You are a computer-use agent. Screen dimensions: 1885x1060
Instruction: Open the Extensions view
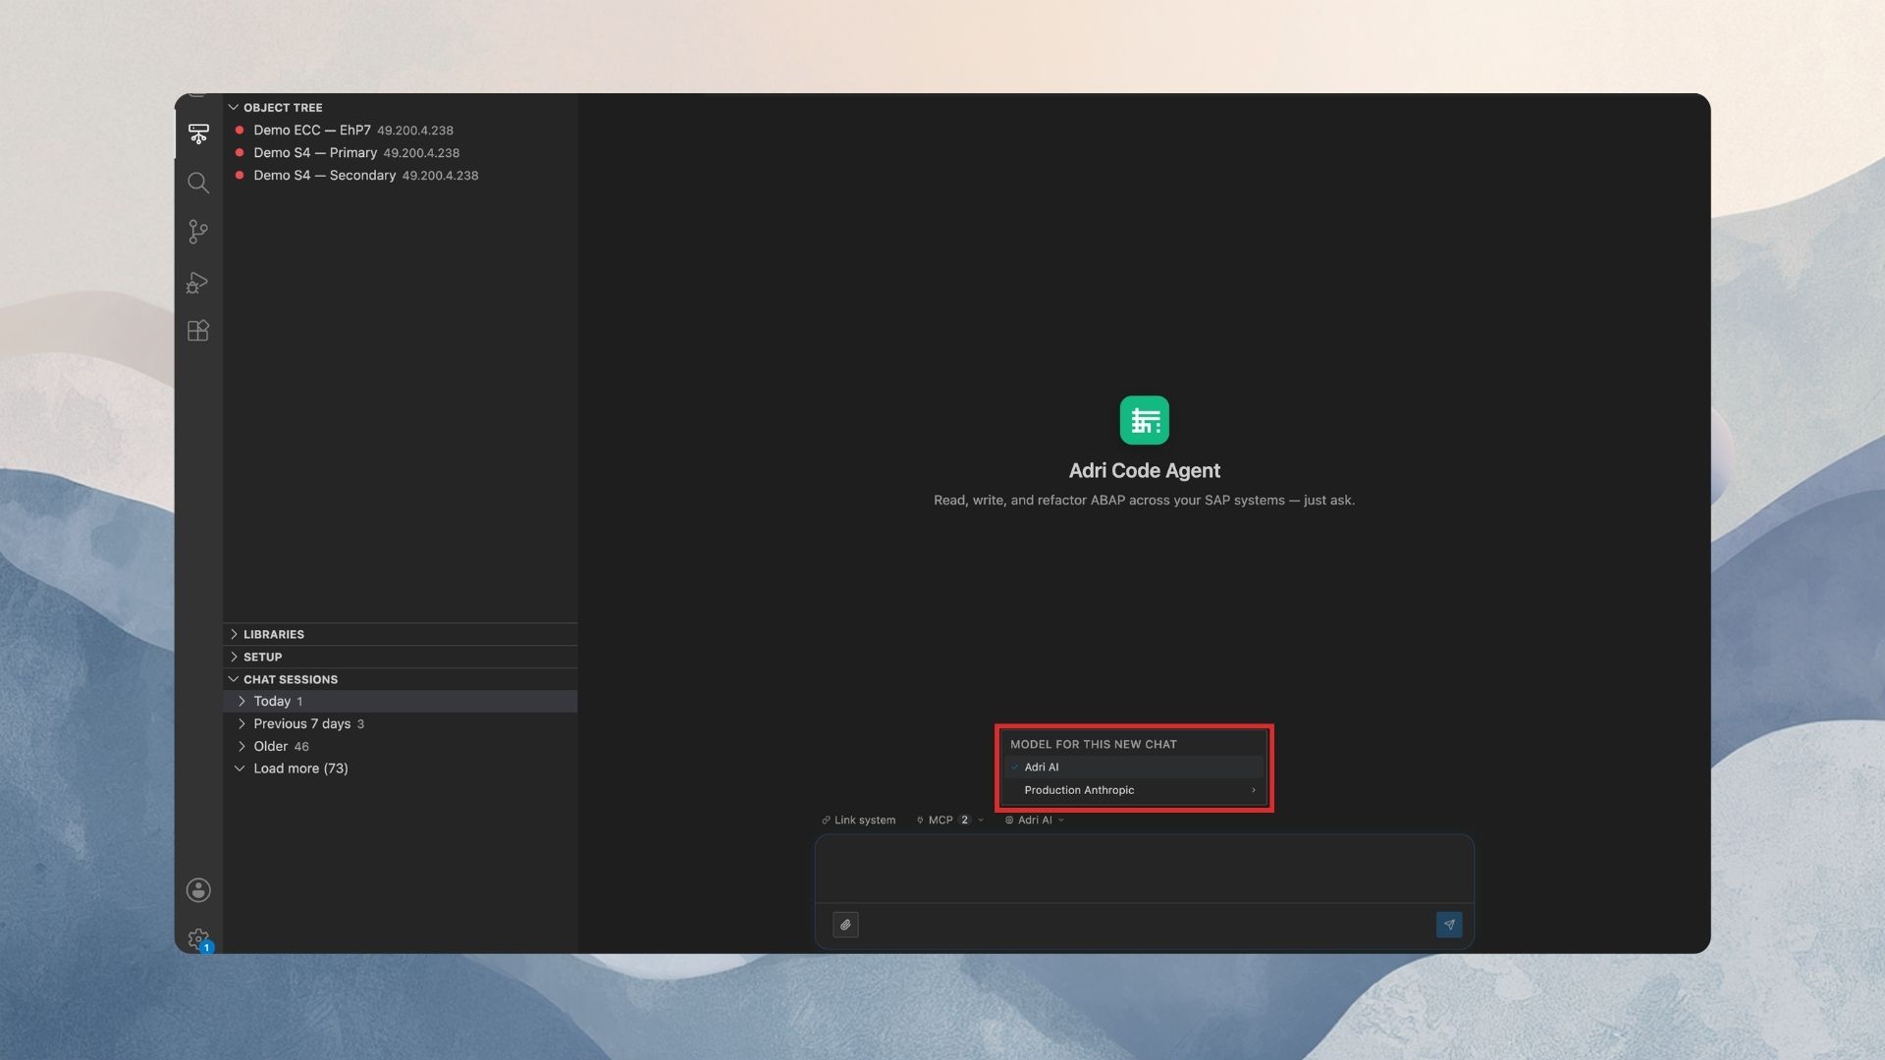click(198, 331)
